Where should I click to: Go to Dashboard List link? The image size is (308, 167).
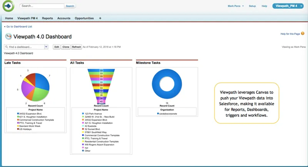[x=19, y=26]
